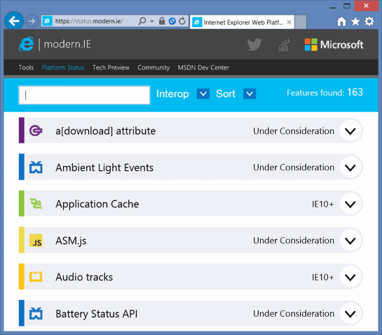Expand the Application Cache details chevron
This screenshot has width=382, height=335.
(350, 204)
